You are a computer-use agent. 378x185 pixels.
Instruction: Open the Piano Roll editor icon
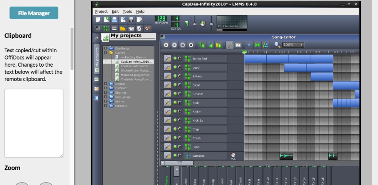click(x=114, y=27)
